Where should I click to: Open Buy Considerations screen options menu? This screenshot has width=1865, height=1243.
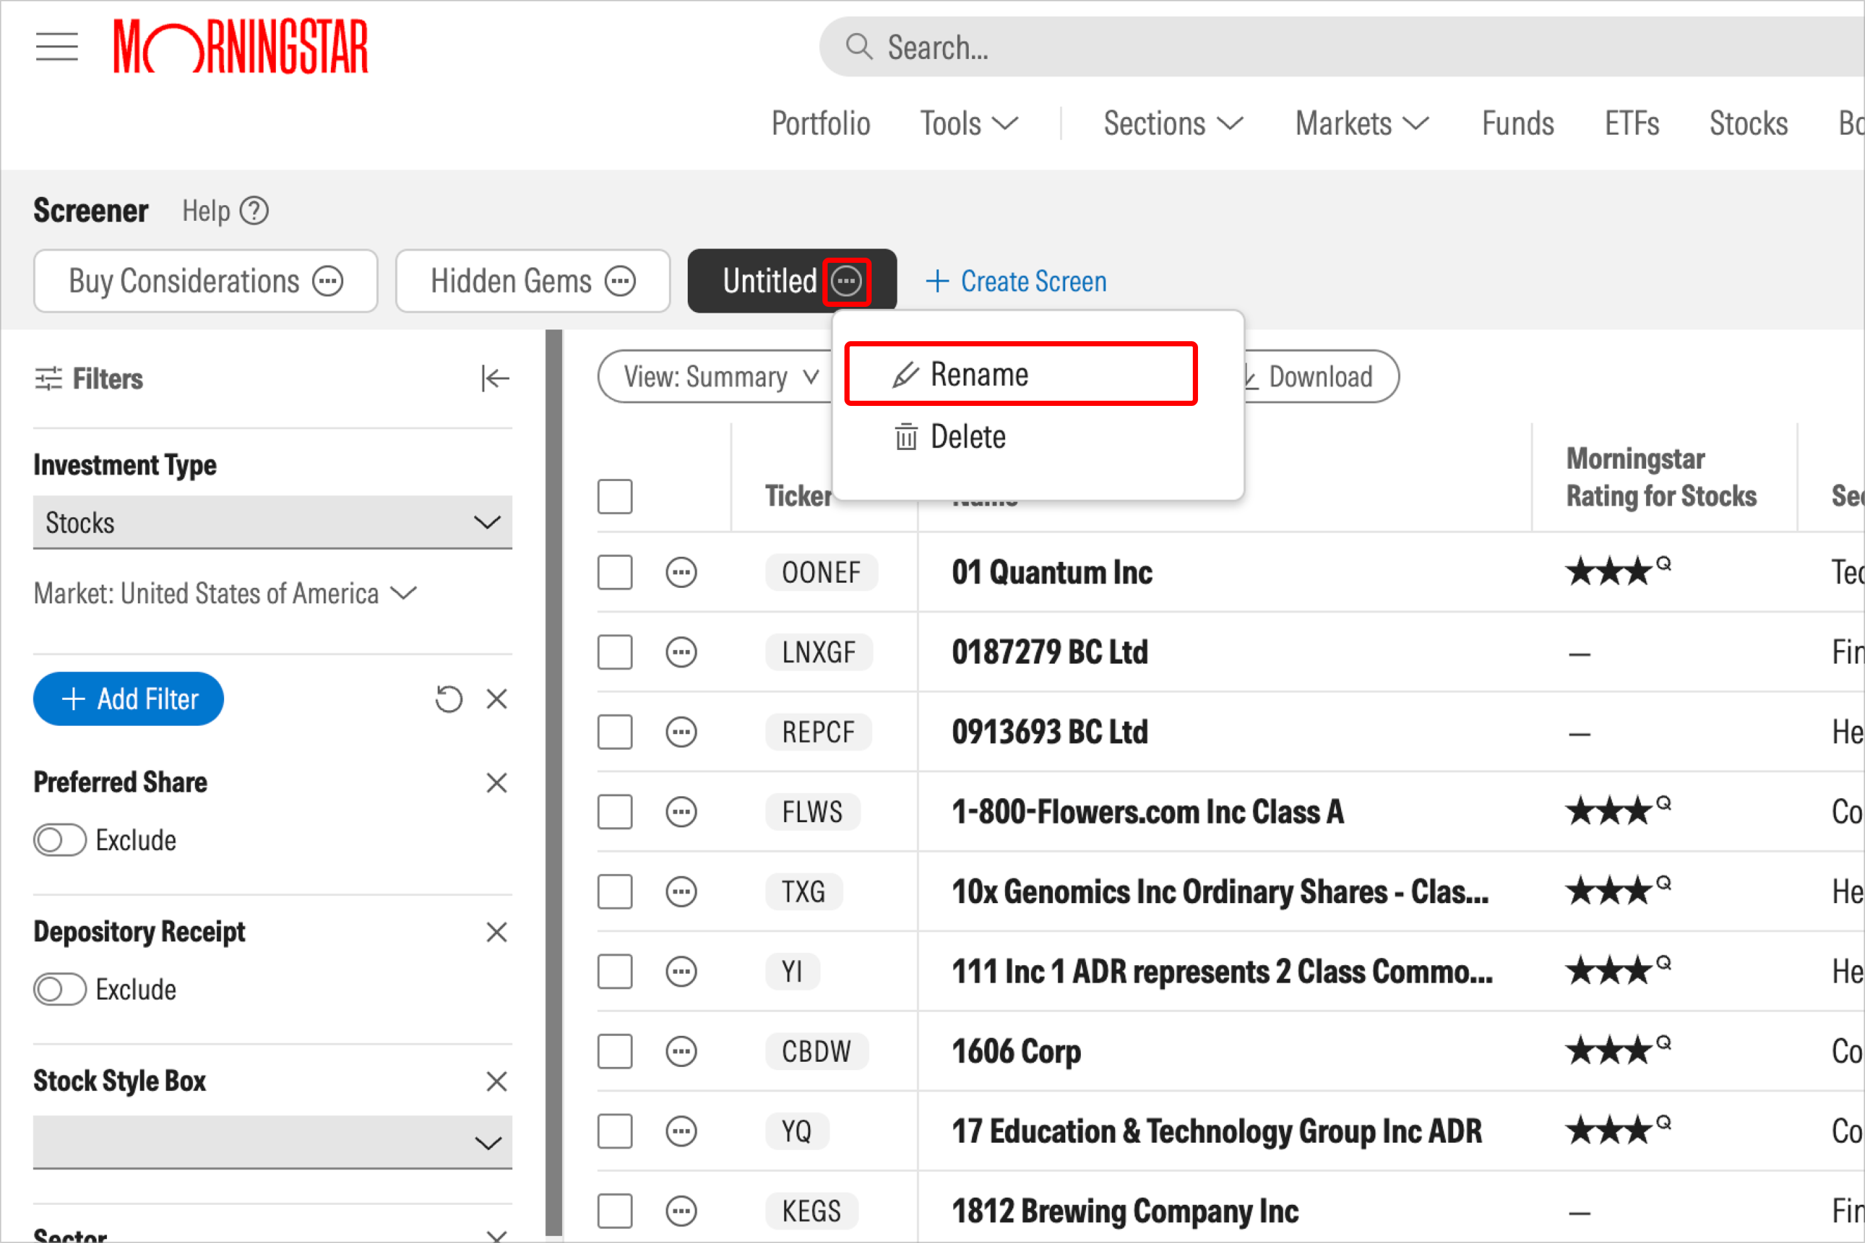click(x=328, y=280)
